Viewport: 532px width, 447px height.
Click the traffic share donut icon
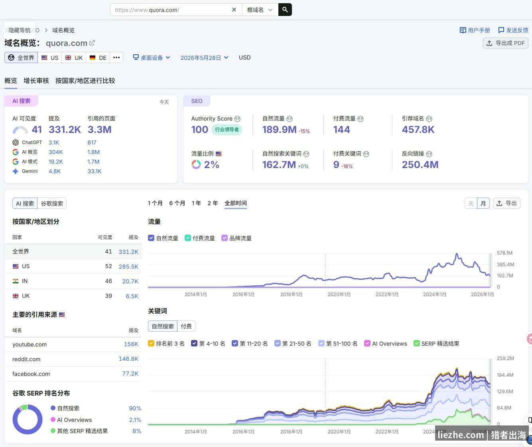pos(196,164)
